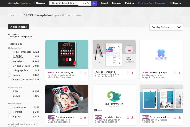Check the Logos category
Viewport: 190px width, 127px height.
pos(10,75)
